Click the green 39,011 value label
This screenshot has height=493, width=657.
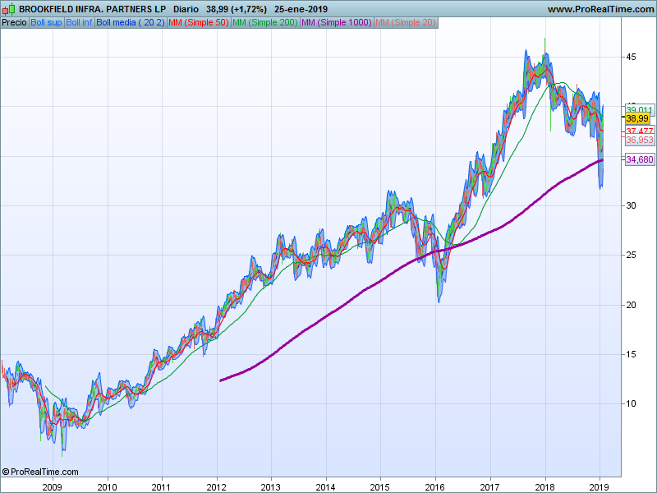(x=640, y=109)
